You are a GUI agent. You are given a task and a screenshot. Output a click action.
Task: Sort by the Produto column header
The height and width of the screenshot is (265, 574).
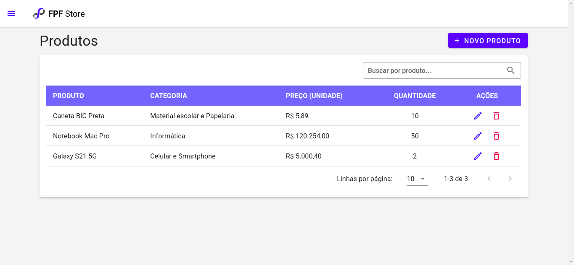coord(69,96)
